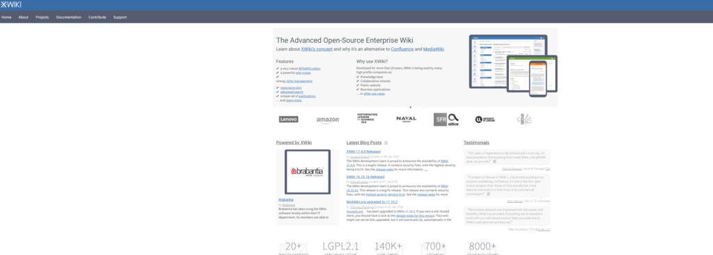Open the wiki syntax feature link
The width and height of the screenshot is (713, 255).
click(x=303, y=72)
